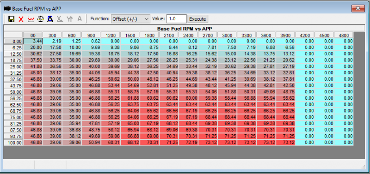Click the balance scales icon
370x174 pixels.
(x=41, y=19)
